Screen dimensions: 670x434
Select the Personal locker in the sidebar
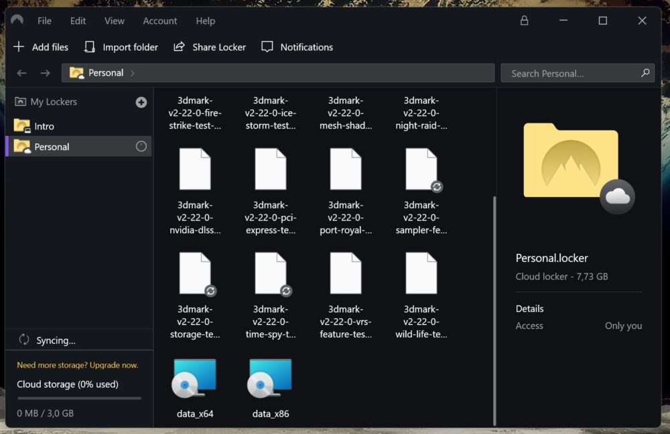(x=80, y=147)
